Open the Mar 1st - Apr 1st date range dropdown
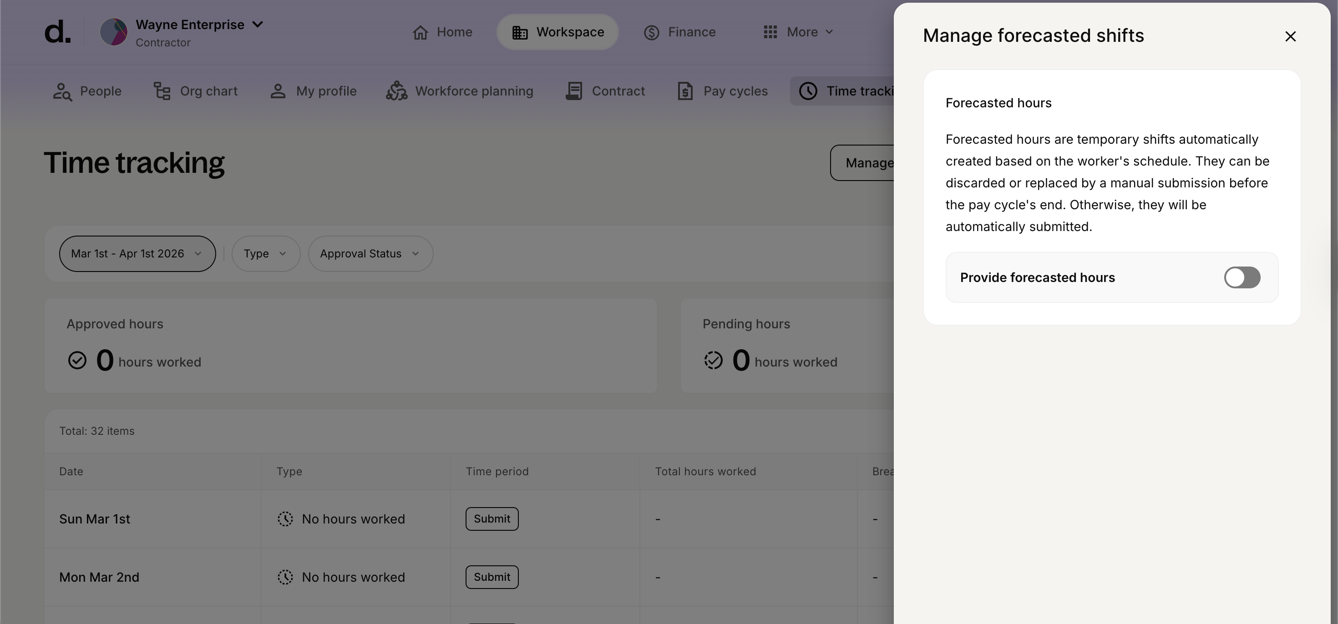Viewport: 1338px width, 624px height. pyautogui.click(x=137, y=254)
